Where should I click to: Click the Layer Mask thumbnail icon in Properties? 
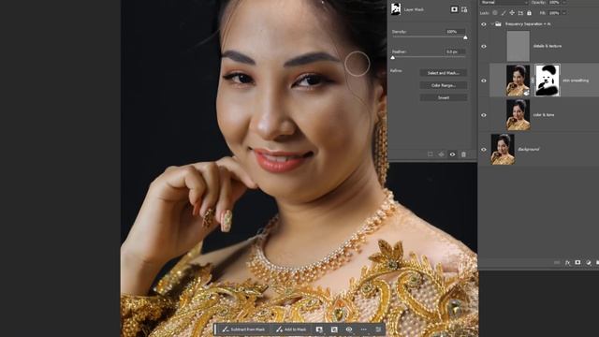(396, 9)
